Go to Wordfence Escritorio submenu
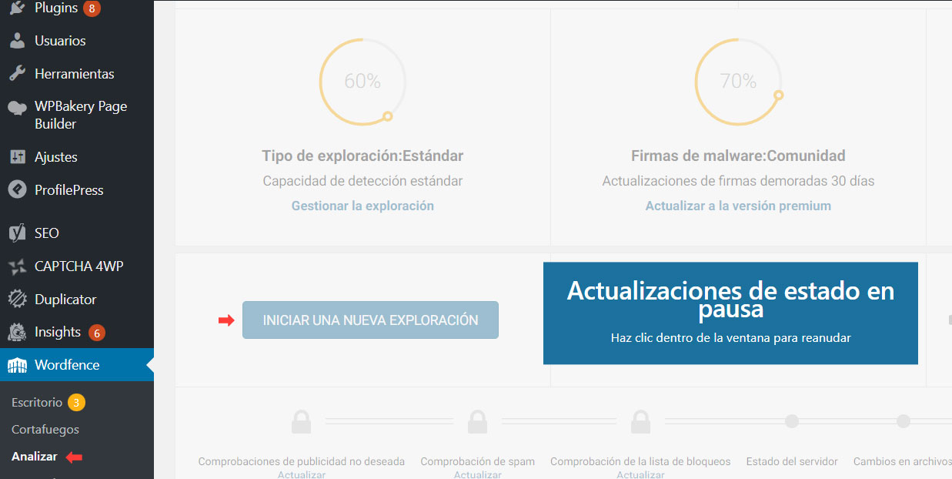Viewport: 952px width, 479px height. (x=37, y=403)
